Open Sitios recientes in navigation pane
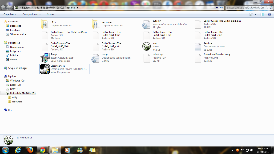The width and height of the screenshot is (274, 154). point(18,34)
